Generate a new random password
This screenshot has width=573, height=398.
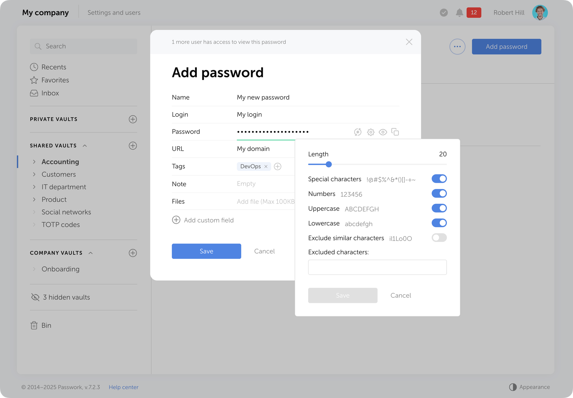pyautogui.click(x=358, y=132)
